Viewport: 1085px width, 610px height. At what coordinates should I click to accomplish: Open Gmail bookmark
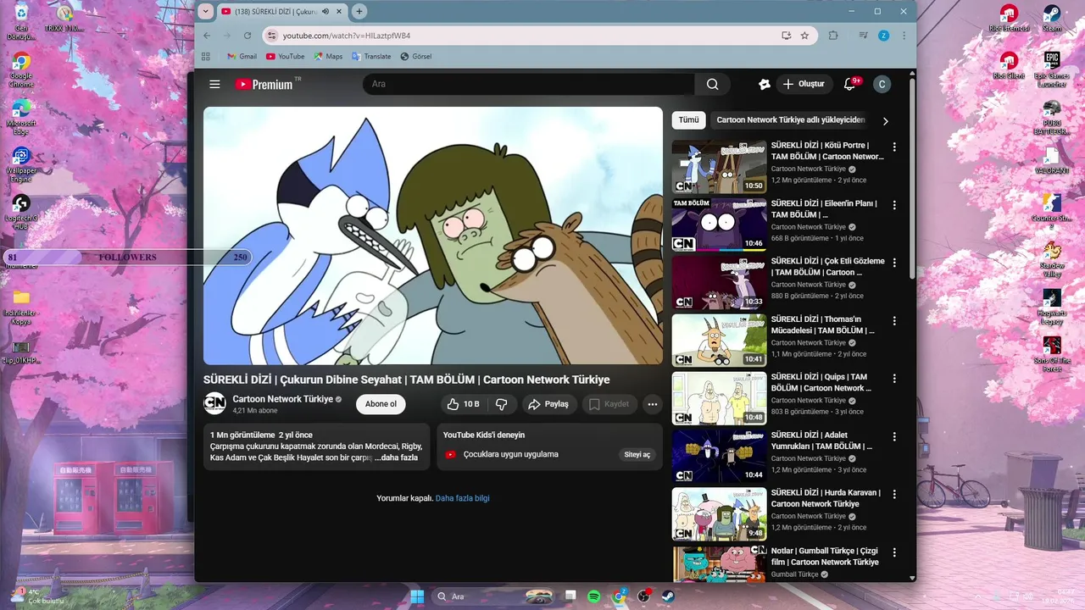[242, 56]
